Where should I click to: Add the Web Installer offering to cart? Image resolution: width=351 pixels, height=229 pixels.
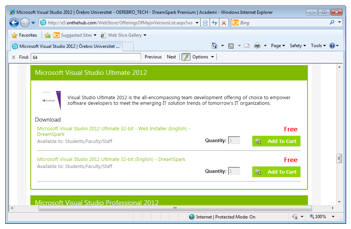coord(276,141)
